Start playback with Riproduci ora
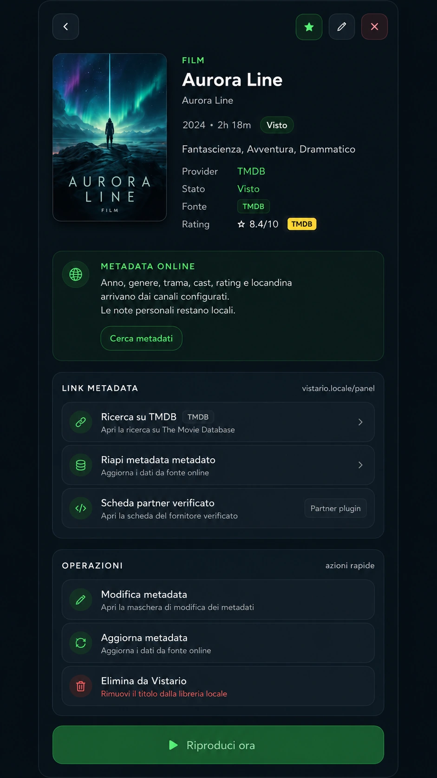 coord(218,745)
